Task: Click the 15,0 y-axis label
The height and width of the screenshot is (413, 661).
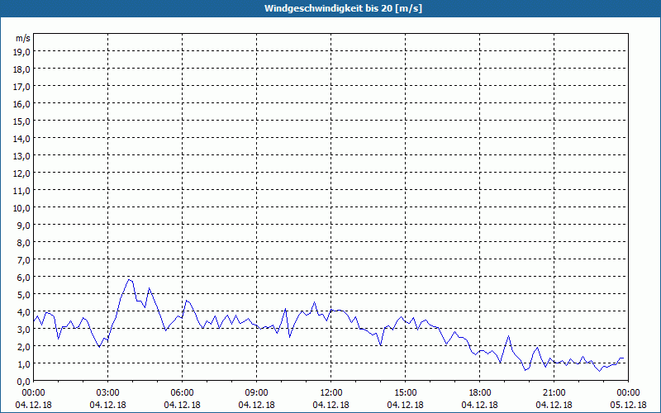Action: [22, 121]
